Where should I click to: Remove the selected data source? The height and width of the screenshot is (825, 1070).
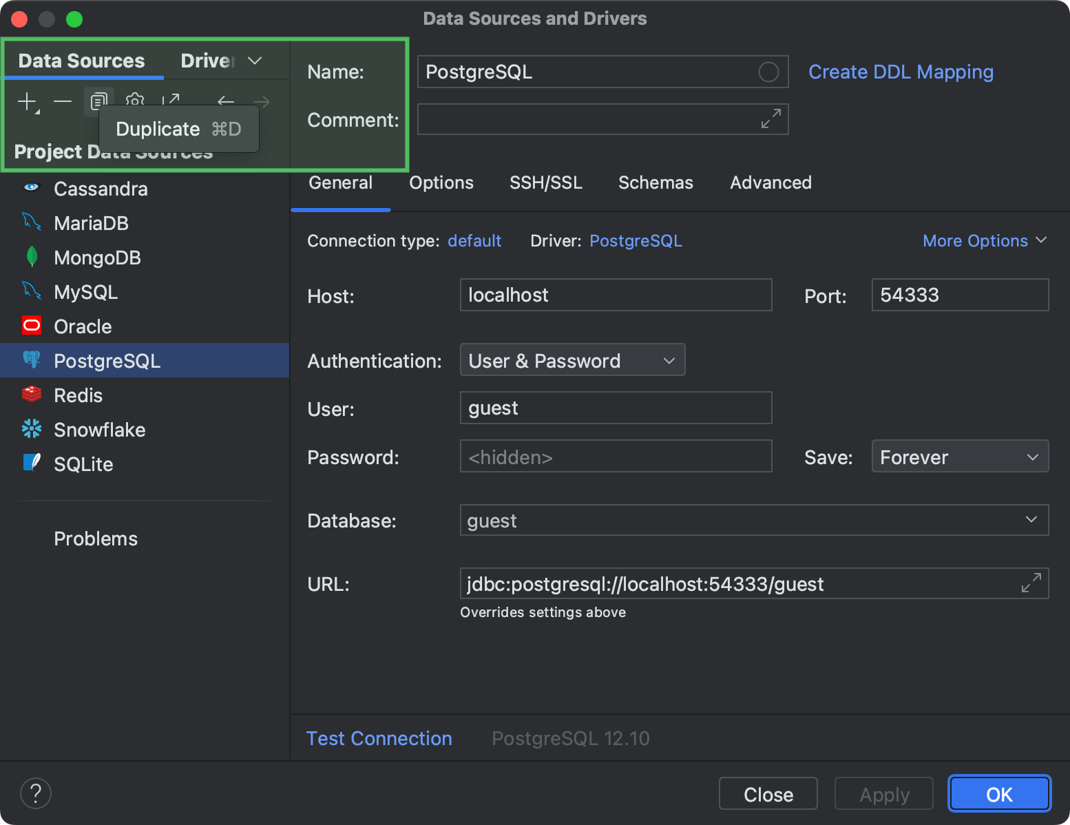[x=63, y=101]
